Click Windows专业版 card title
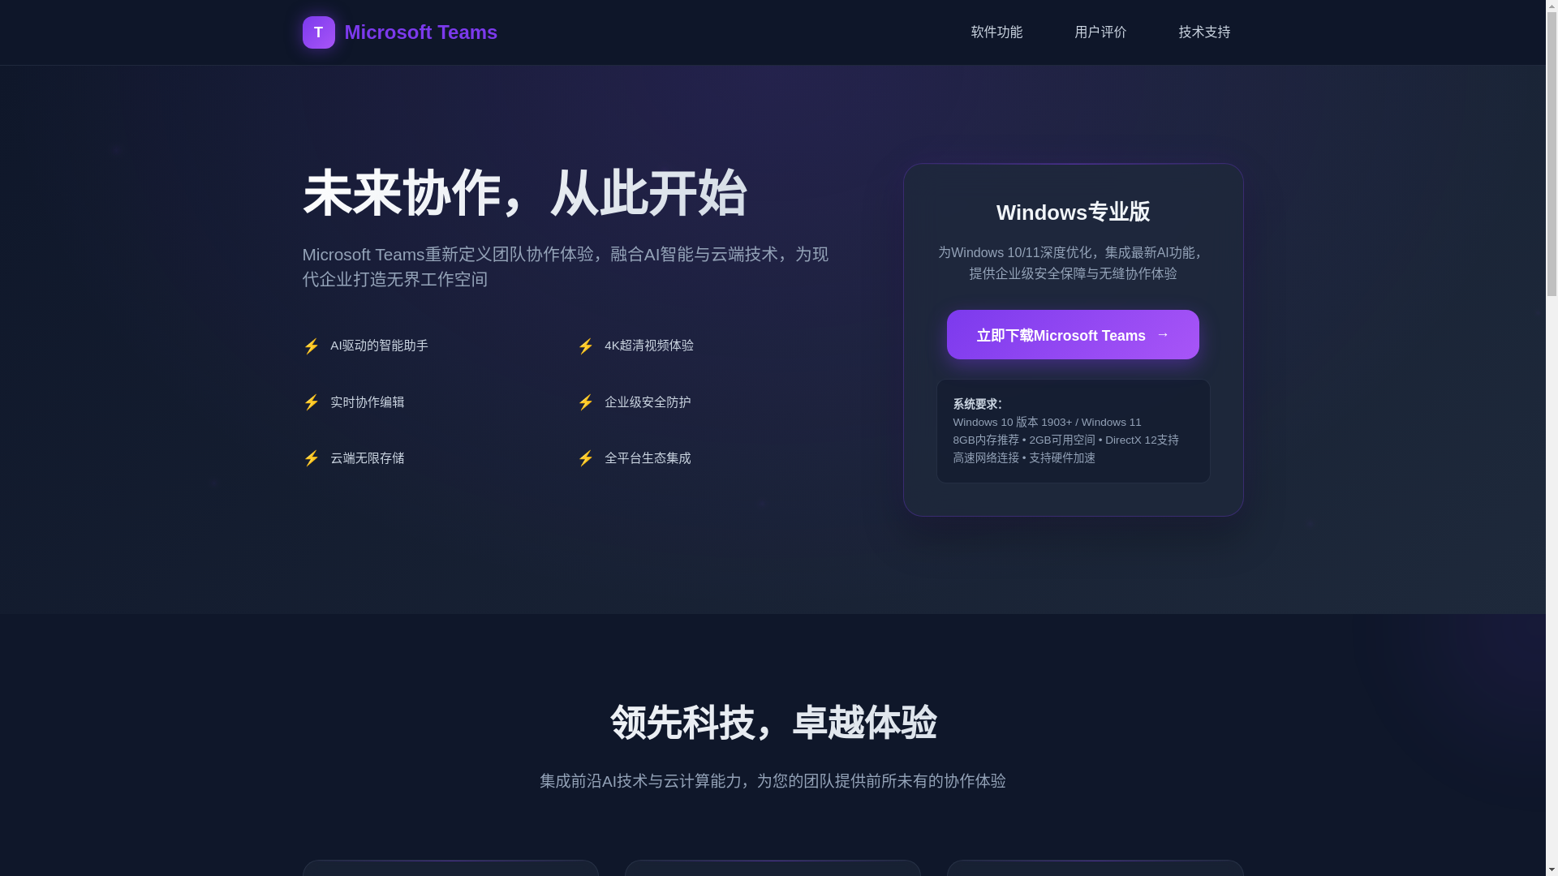This screenshot has height=876, width=1558. click(1073, 213)
